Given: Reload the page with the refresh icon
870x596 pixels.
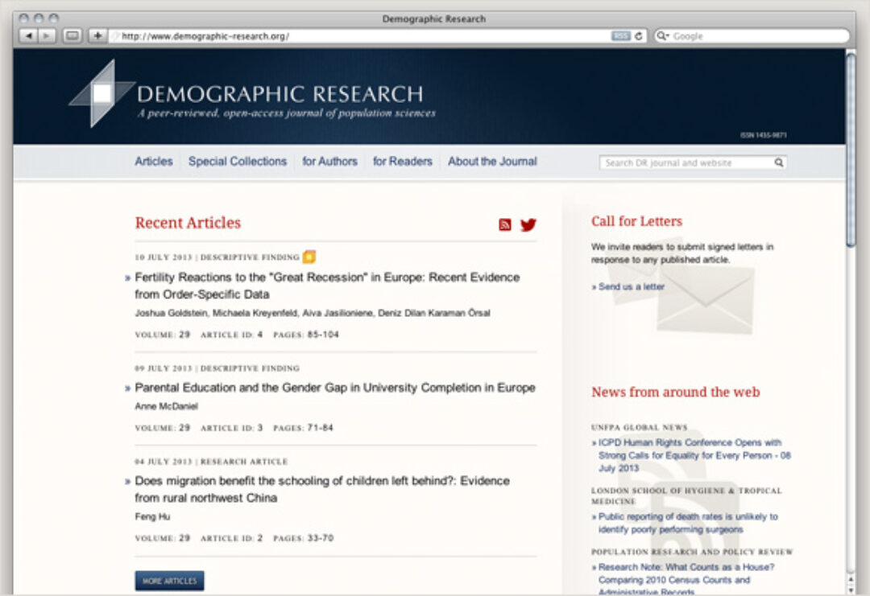Looking at the screenshot, I should coord(639,36).
